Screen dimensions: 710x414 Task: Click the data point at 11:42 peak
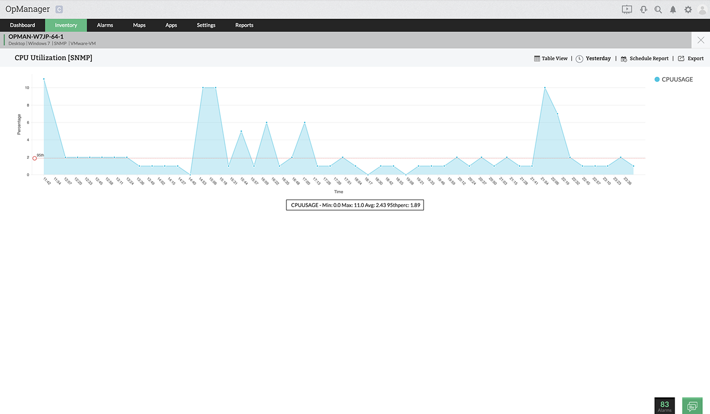click(x=44, y=79)
